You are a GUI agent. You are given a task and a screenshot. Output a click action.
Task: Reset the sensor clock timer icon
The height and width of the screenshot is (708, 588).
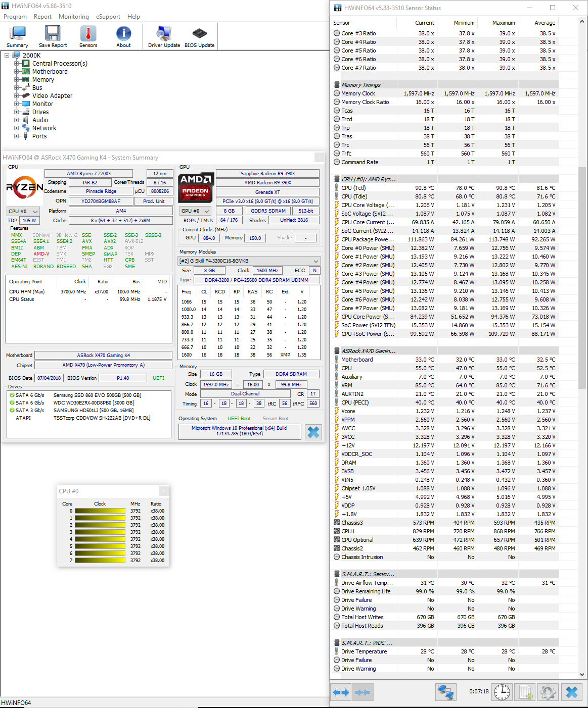tap(502, 692)
